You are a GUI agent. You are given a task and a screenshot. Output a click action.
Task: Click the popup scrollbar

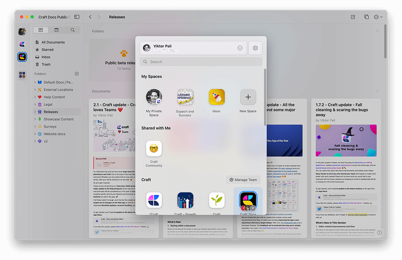(x=265, y=97)
